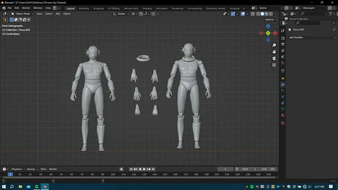This screenshot has width=338, height=190.
Task: Open the Material properties tab icon
Action: click(283, 115)
